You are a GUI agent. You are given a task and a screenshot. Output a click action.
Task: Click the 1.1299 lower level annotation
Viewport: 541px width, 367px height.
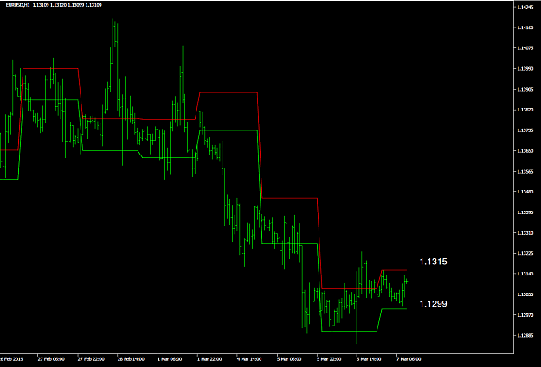433,304
